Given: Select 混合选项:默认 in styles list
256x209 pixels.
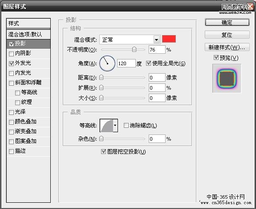Looking at the screenshot, I should (28, 34).
